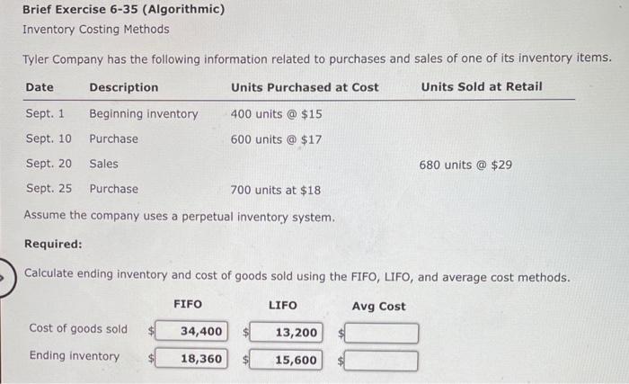The width and height of the screenshot is (629, 384).
Task: Click the Beginning inventory description for Sept. 1
Action: pos(144,114)
